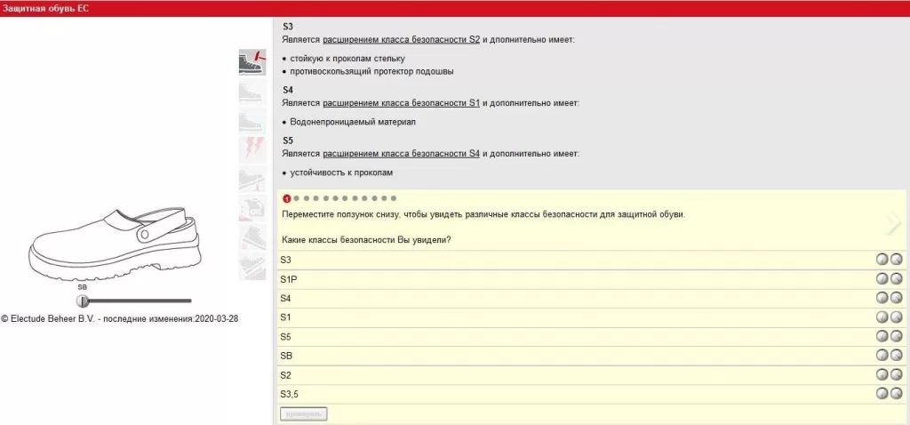Mark answer S5 with the cross button

(897, 336)
